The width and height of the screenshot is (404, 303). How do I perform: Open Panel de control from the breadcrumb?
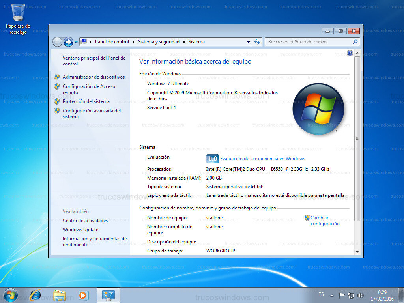112,41
